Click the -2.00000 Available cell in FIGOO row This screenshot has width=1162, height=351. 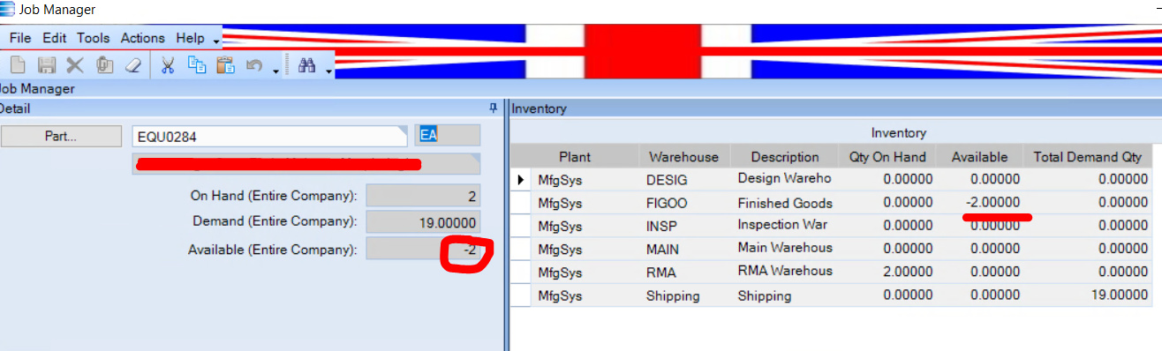(979, 203)
